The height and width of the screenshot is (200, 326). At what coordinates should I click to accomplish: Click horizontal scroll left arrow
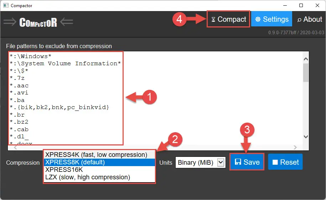click(x=15, y=148)
